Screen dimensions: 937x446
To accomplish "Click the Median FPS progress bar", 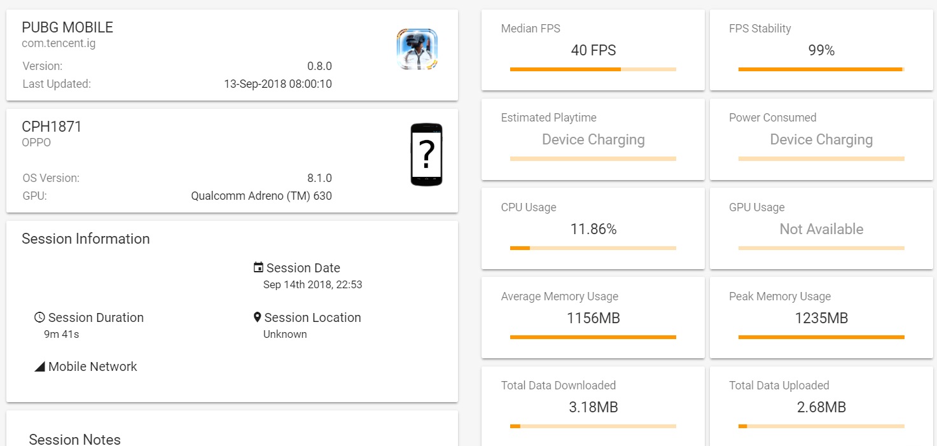I will point(593,69).
